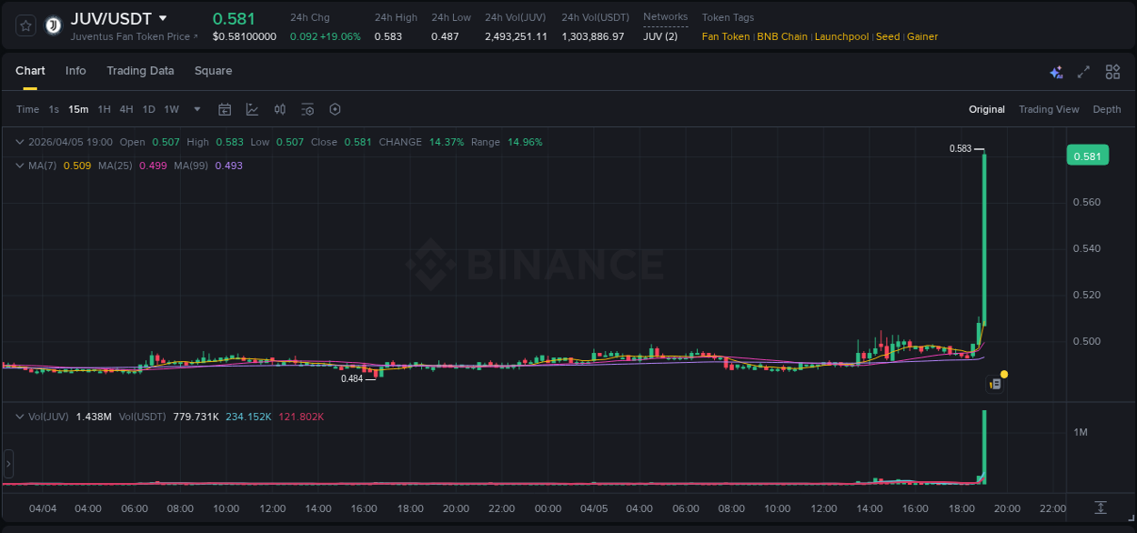Change the chart style via line-chart icon
The height and width of the screenshot is (533, 1137).
252,109
